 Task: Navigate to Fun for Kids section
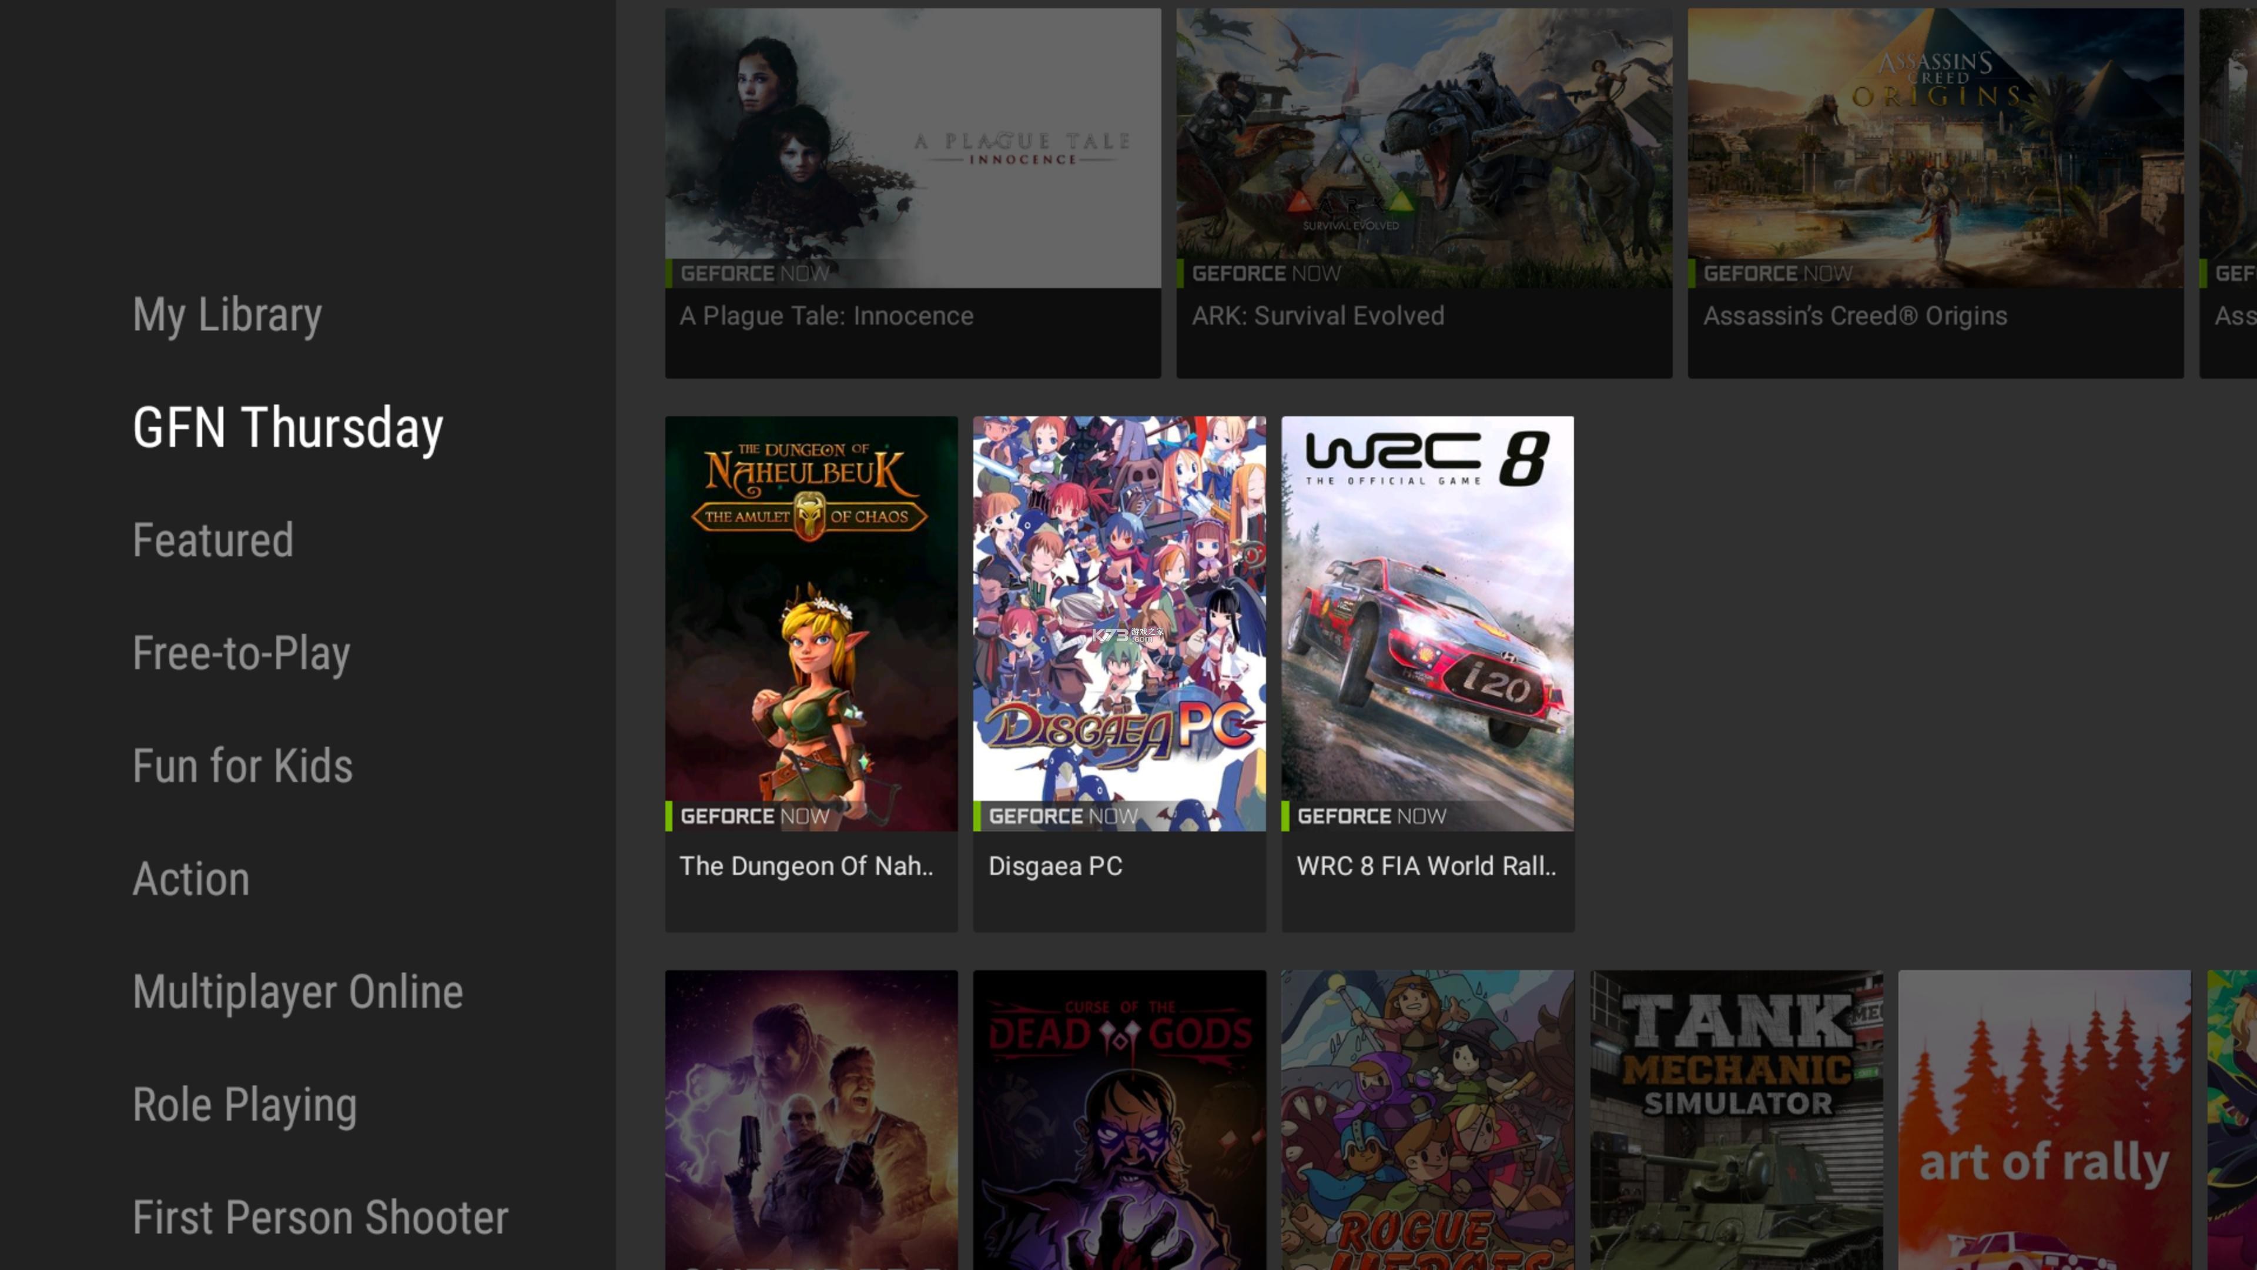[x=242, y=764]
